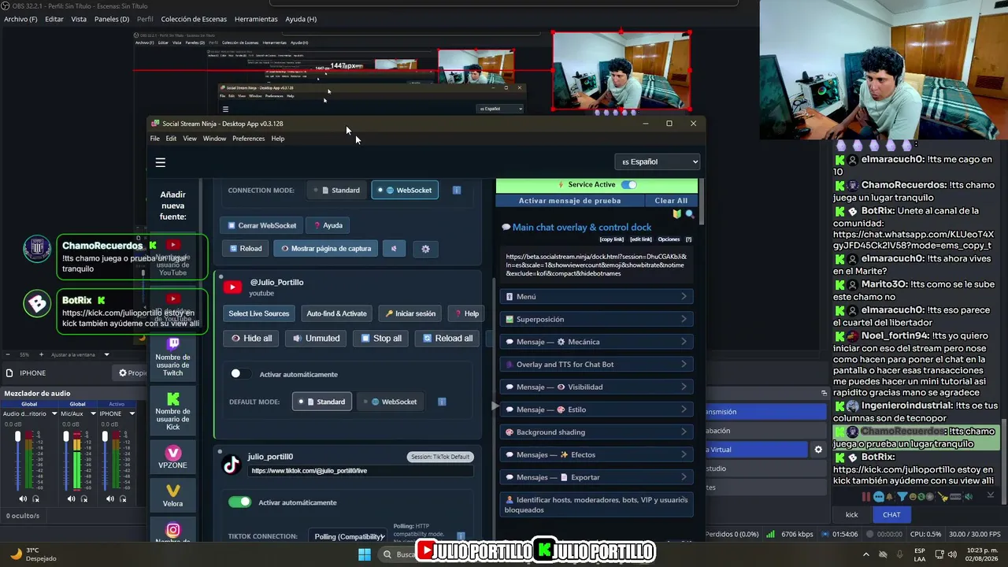Click the dock URL text box
This screenshot has width=1008, height=567.
[597, 265]
